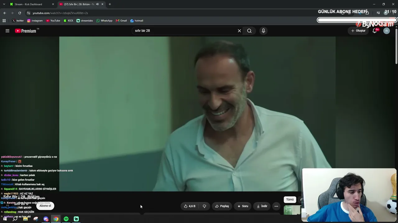Open the account avatar menu
Viewport: 398px width, 223px height.
click(386, 31)
